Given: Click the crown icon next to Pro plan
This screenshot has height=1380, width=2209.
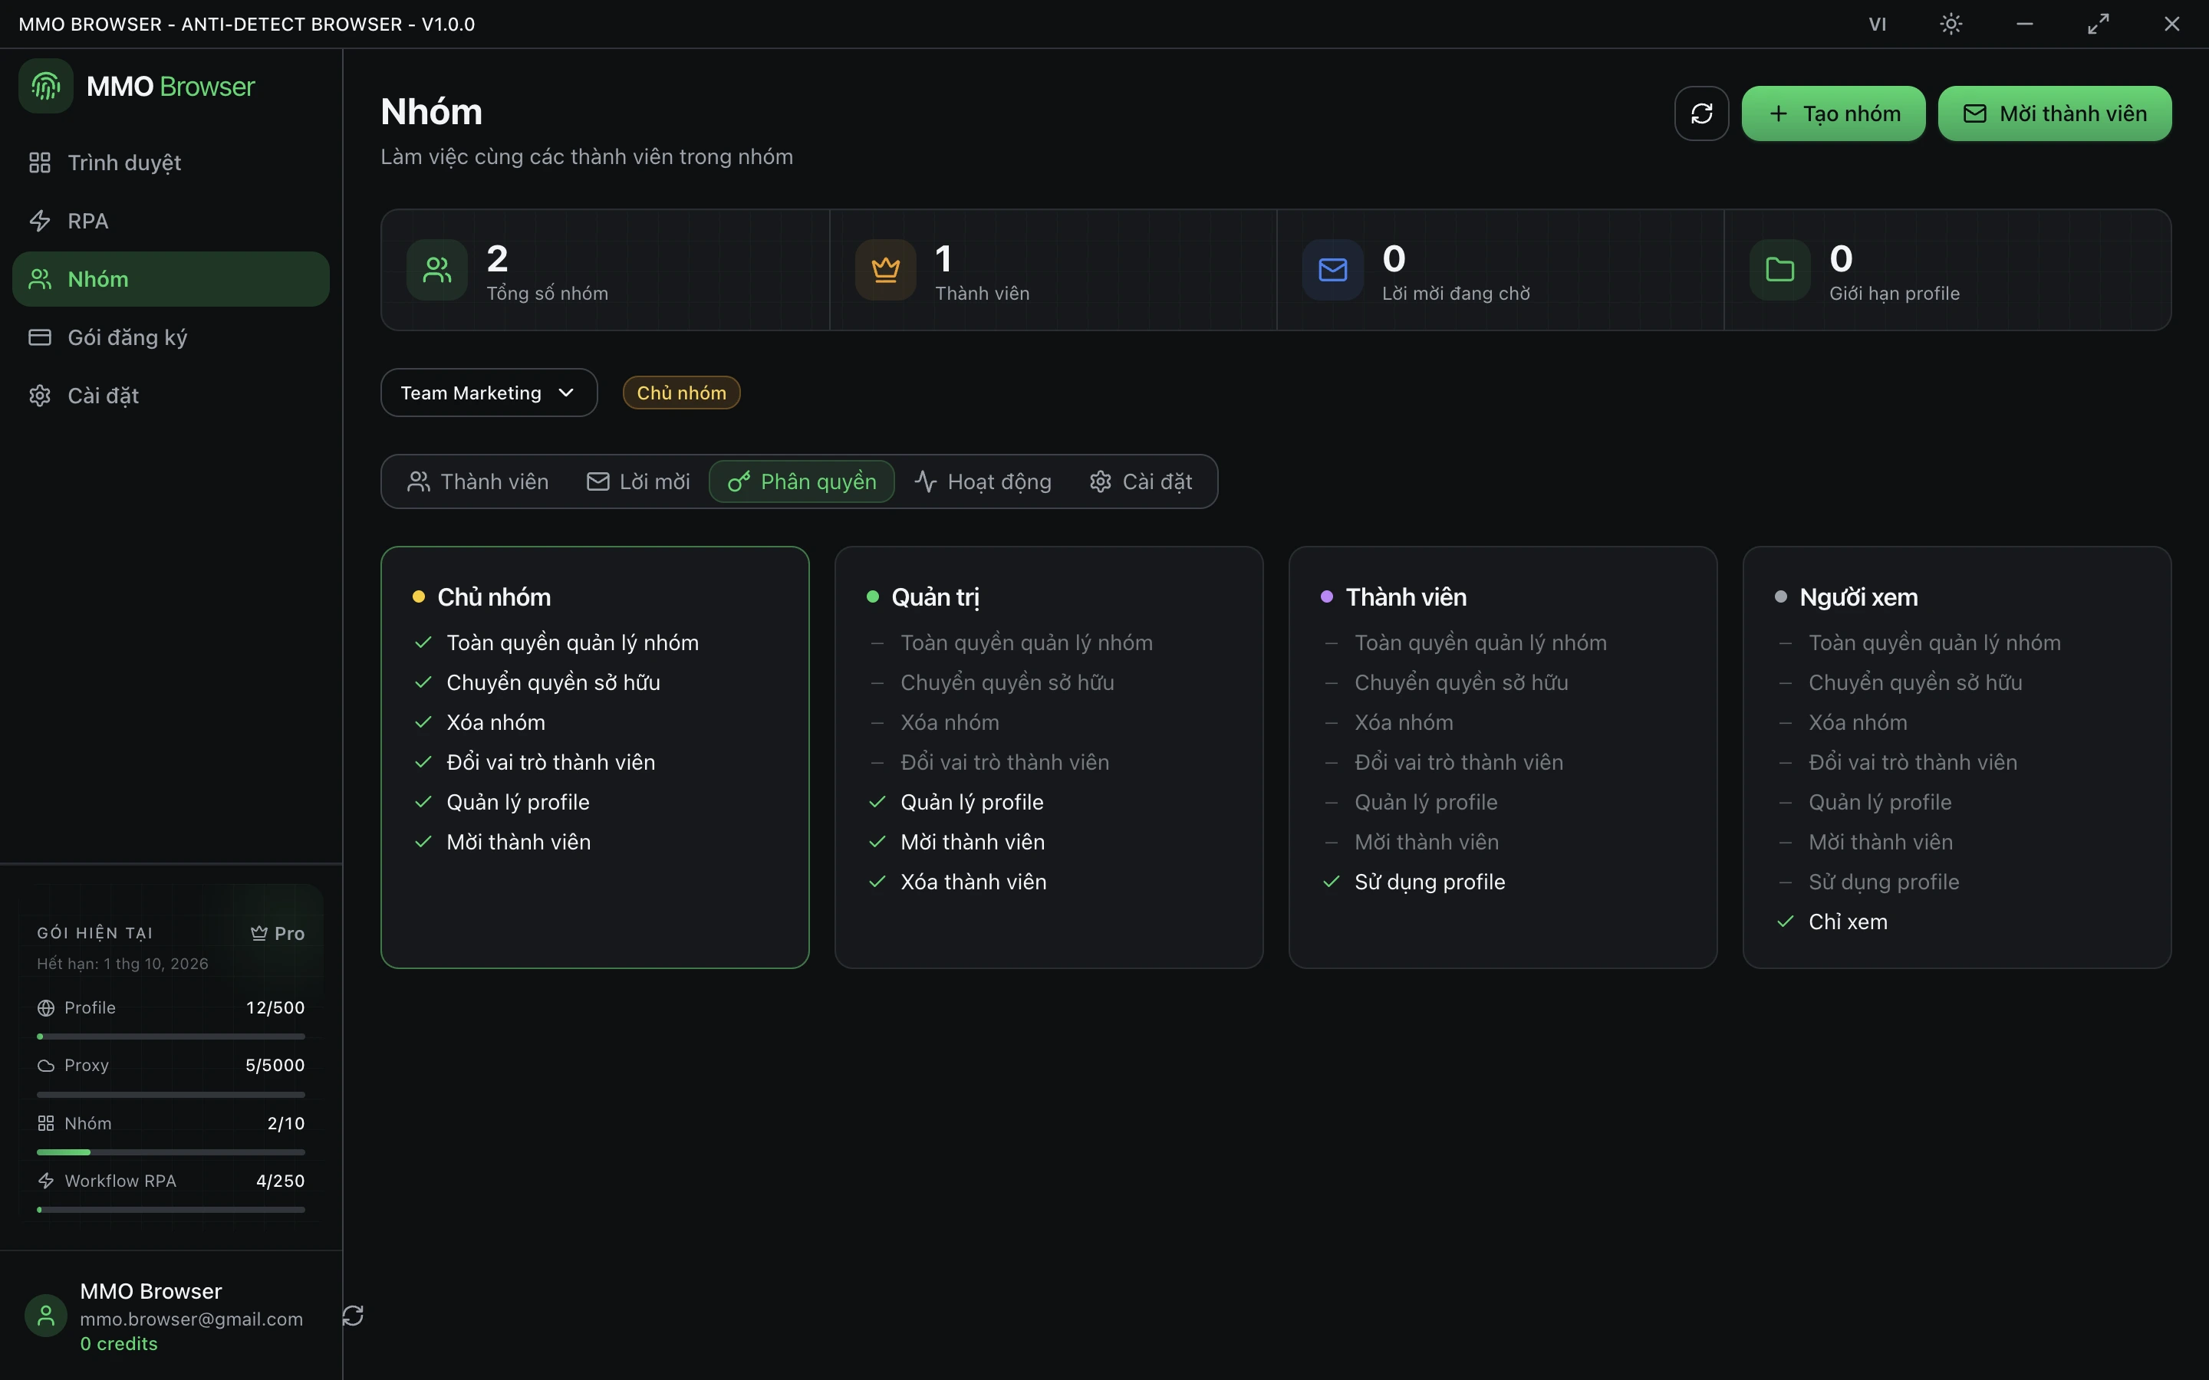Looking at the screenshot, I should coord(259,933).
